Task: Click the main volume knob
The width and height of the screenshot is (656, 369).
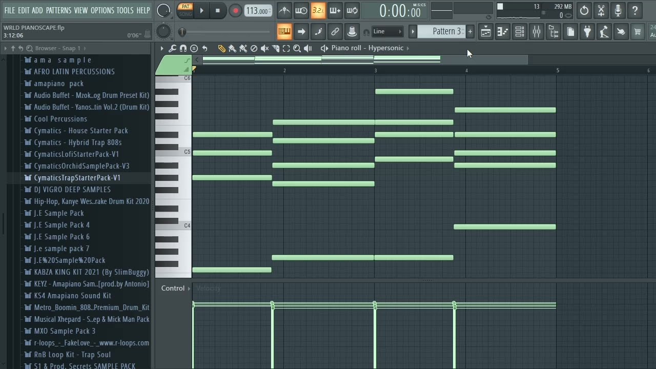Action: point(163,10)
